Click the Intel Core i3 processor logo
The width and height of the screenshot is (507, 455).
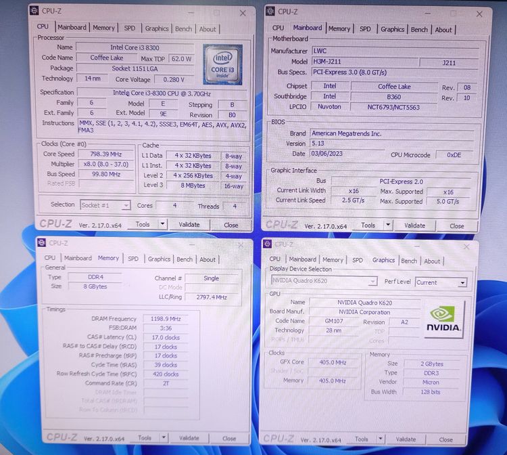tap(223, 65)
